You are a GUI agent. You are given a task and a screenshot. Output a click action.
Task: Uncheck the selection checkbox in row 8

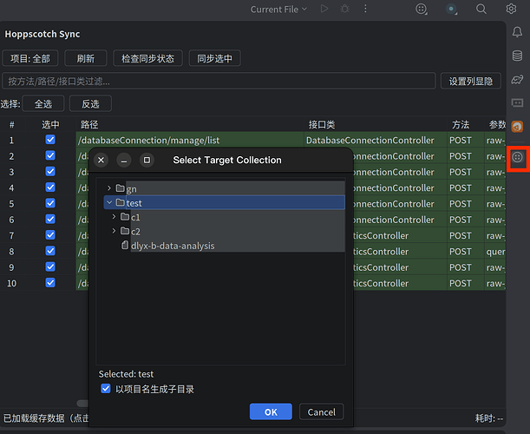click(x=50, y=251)
